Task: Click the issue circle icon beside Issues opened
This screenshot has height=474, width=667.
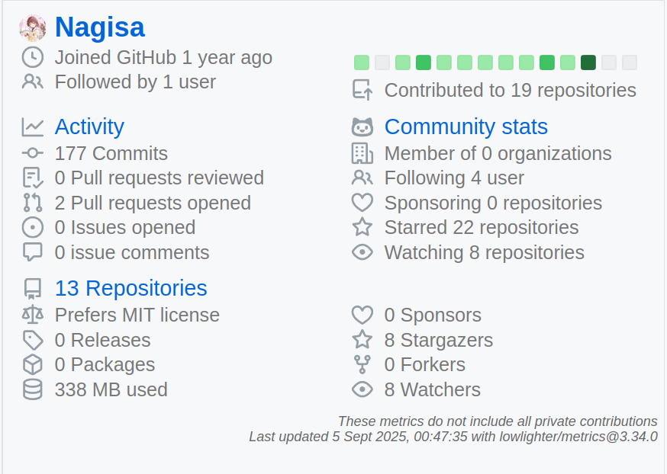Action: (x=33, y=227)
